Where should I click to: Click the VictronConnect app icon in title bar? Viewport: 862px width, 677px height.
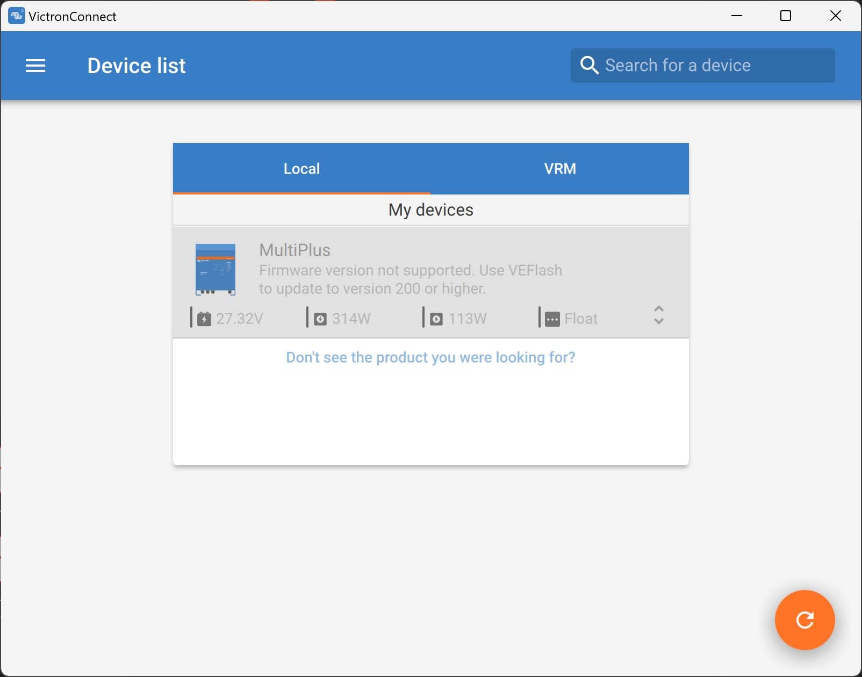(x=16, y=16)
